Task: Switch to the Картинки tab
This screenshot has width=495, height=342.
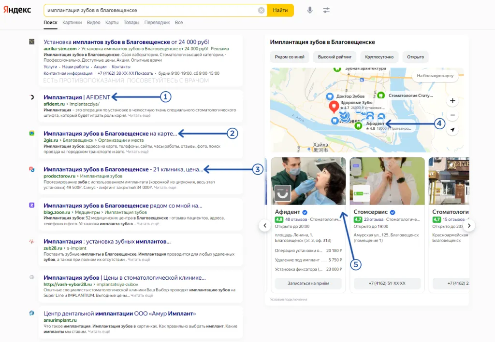Action: [72, 23]
